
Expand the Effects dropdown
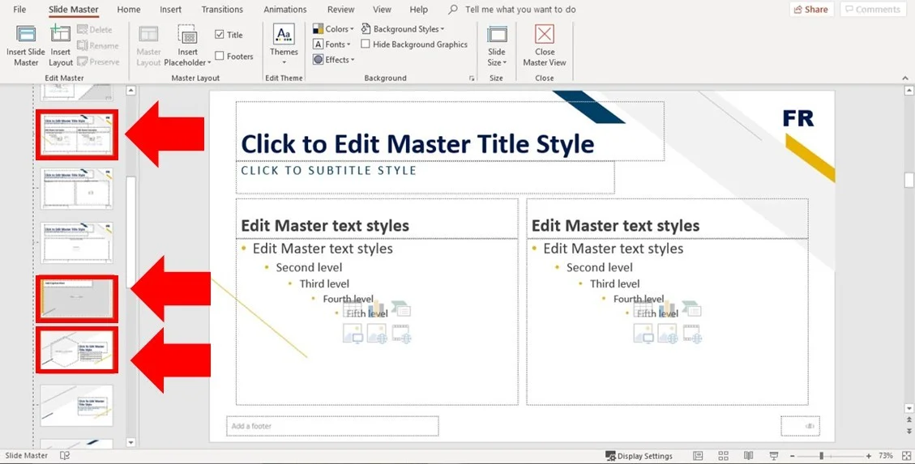(352, 60)
